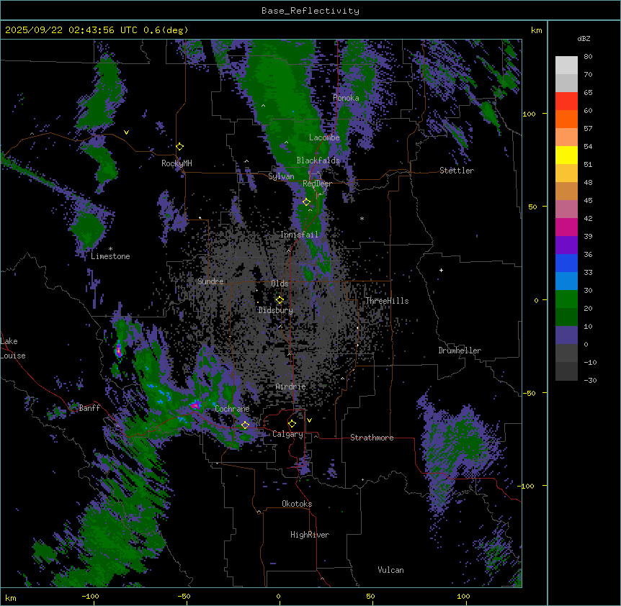Viewport: 621px width, 606px height.
Task: Click the yellow diamond marker below Cochrane
Action: point(245,425)
